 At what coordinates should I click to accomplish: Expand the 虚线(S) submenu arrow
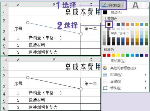146,81
